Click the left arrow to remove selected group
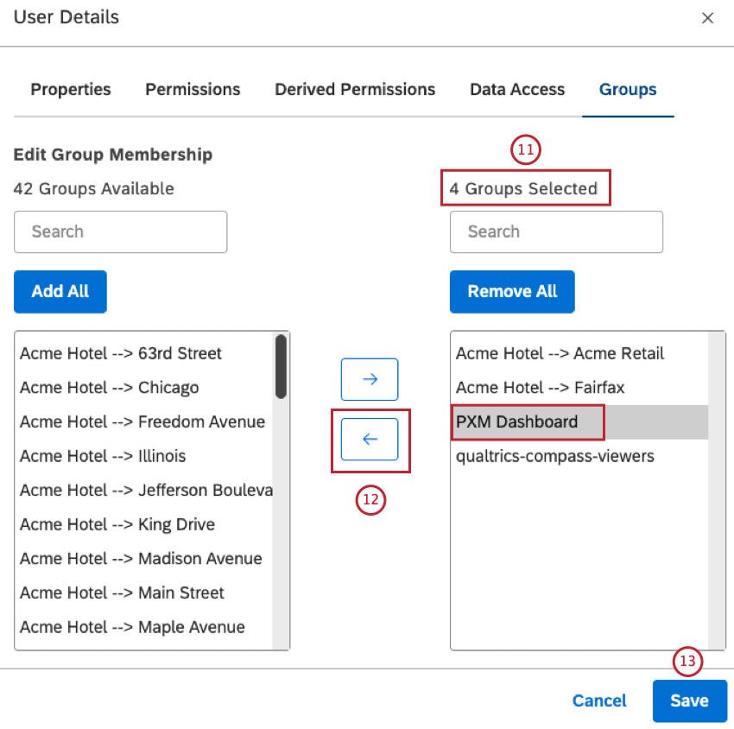 370,439
